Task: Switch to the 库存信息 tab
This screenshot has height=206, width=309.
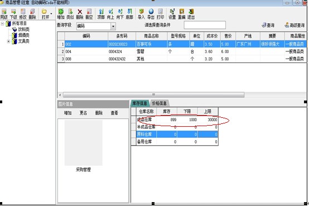Action: pyautogui.click(x=139, y=103)
